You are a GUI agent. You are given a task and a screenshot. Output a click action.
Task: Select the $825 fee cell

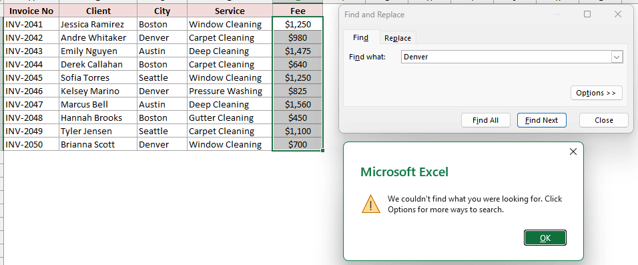[x=298, y=91]
